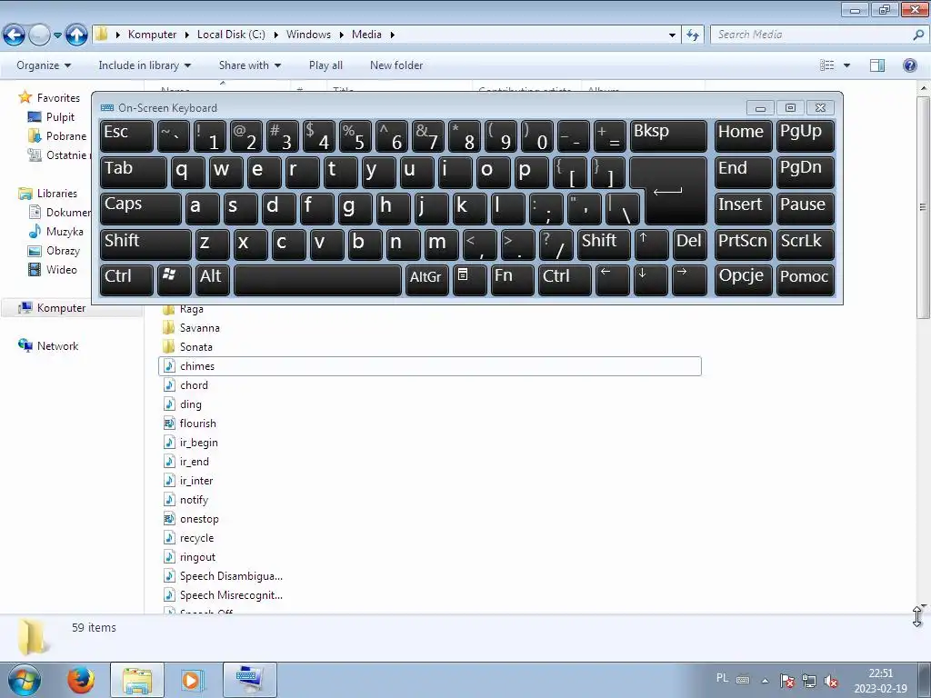Tap the space bar on On-Screen Keyboard
Screen dimensions: 931x698
[317, 280]
